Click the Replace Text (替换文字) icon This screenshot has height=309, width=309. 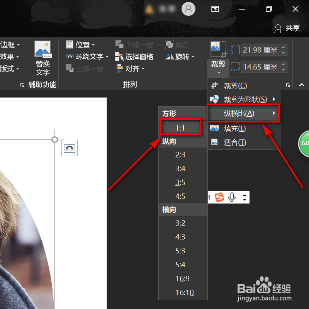tap(43, 49)
